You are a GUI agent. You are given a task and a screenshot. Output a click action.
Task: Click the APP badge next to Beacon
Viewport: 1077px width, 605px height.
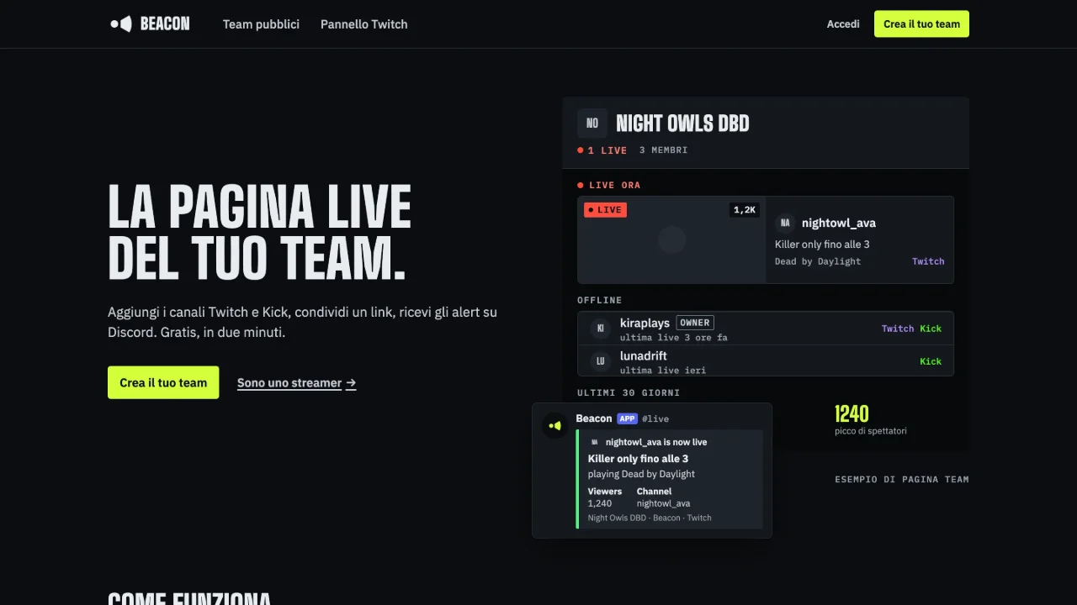click(627, 418)
